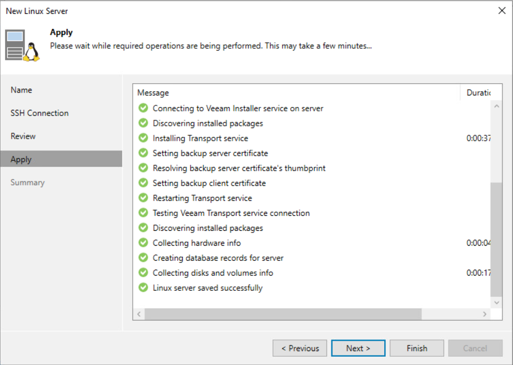
Task: Select the Apply step in the sidebar
Action: coord(21,159)
